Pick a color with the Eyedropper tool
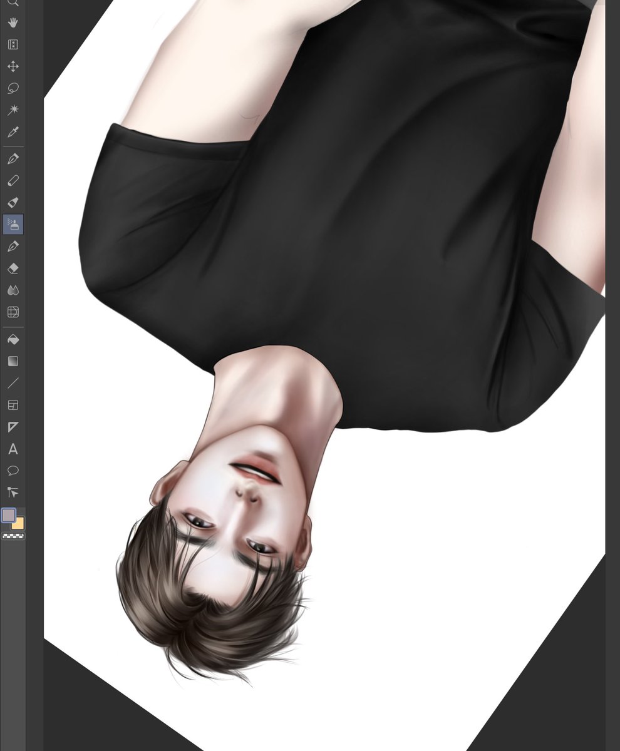This screenshot has width=620, height=751. point(13,131)
